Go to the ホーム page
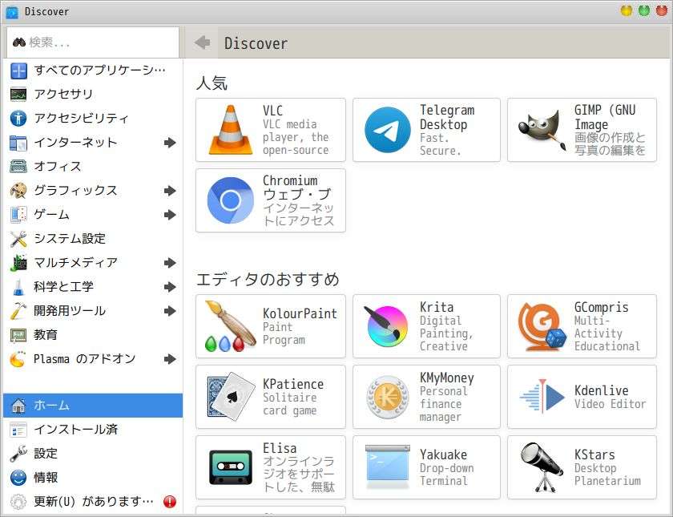The height and width of the screenshot is (517, 673). pyautogui.click(x=93, y=406)
